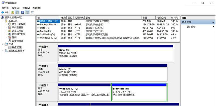216x106 pixels.
Task: Click the Computer Management (本地) root icon
Action: (x=2, y=17)
